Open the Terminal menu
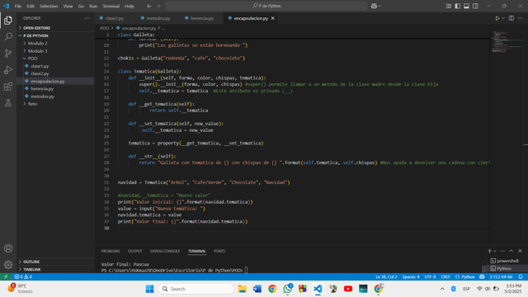528x297 pixels. point(111,6)
